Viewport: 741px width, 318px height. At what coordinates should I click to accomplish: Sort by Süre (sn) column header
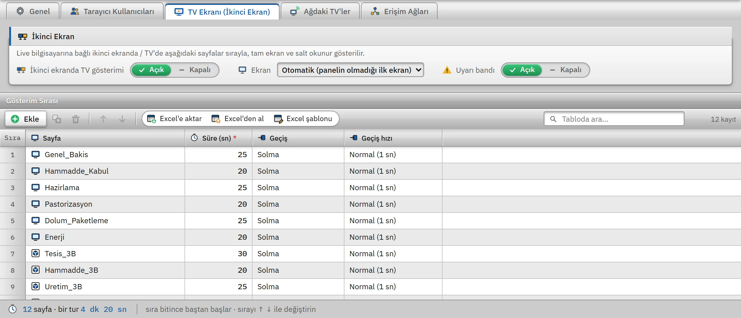click(218, 138)
